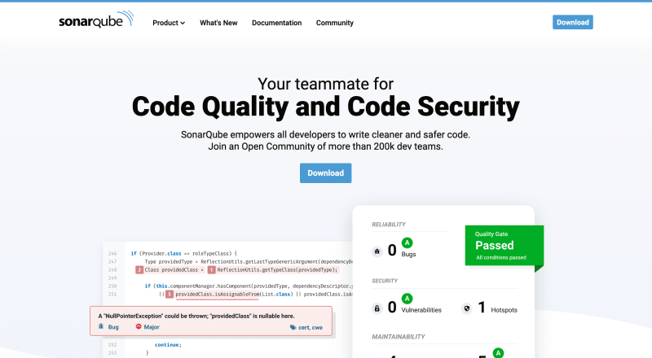Click the 'continue;' code line
The width and height of the screenshot is (652, 358).
[168, 345]
